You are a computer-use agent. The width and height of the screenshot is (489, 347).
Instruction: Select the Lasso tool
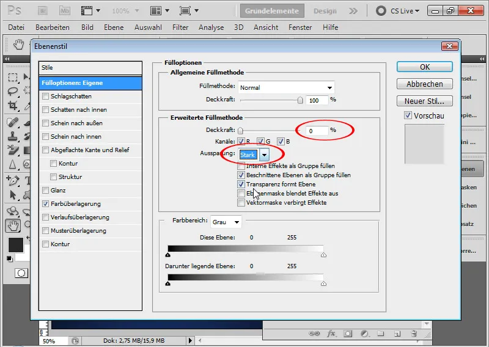tap(13, 92)
